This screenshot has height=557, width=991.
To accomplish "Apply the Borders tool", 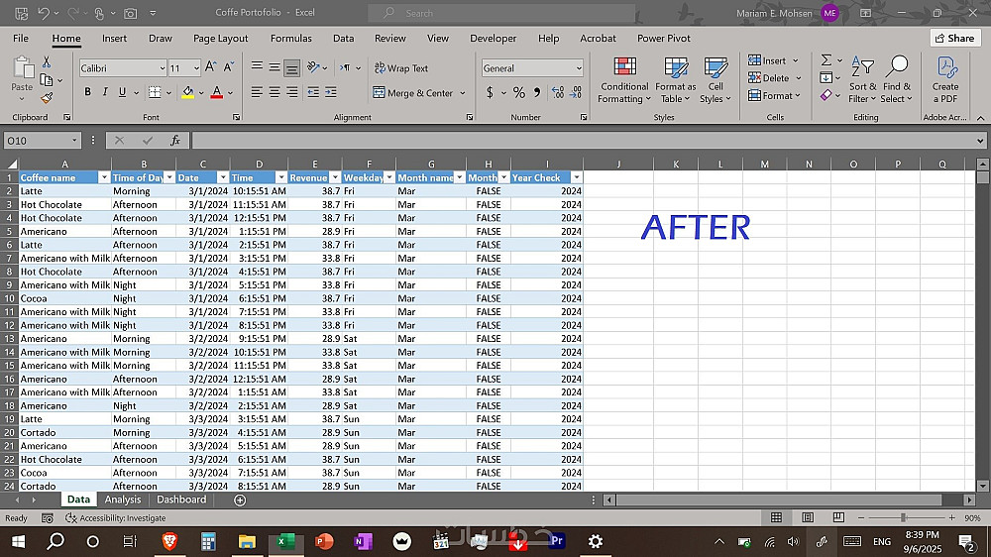I will point(155,92).
